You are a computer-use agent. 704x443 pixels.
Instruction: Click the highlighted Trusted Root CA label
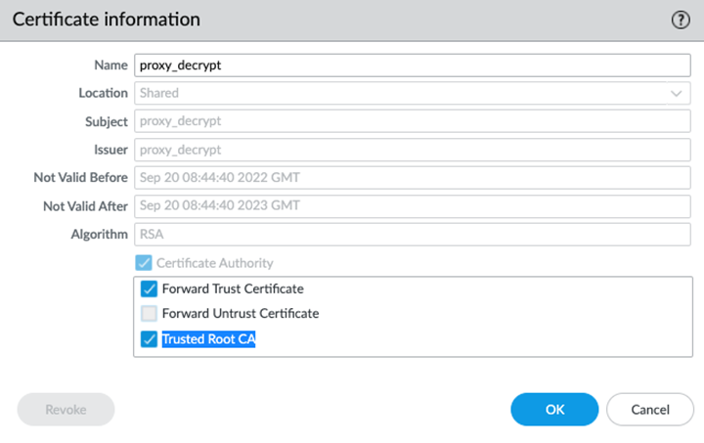tap(208, 339)
